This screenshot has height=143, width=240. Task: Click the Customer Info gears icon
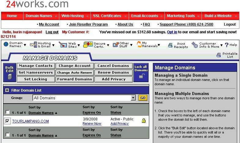(x=195, y=45)
